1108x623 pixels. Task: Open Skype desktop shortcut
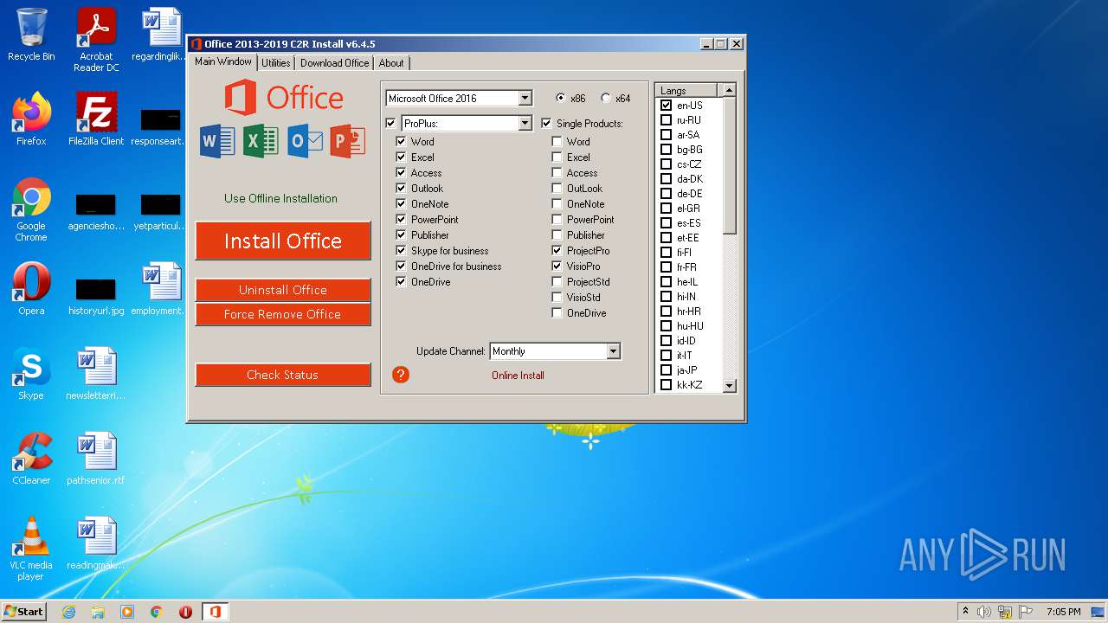(x=31, y=374)
